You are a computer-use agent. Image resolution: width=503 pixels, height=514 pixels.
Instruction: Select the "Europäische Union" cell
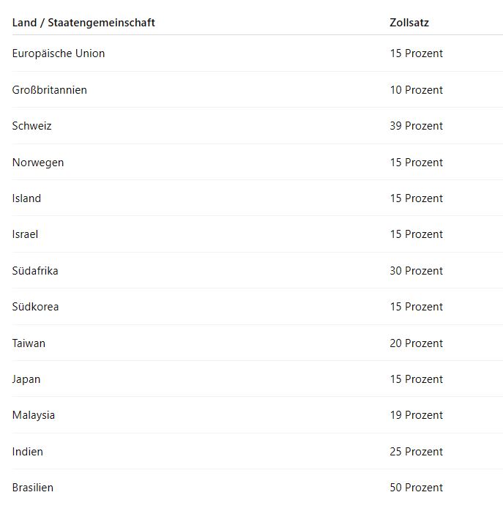coord(59,53)
